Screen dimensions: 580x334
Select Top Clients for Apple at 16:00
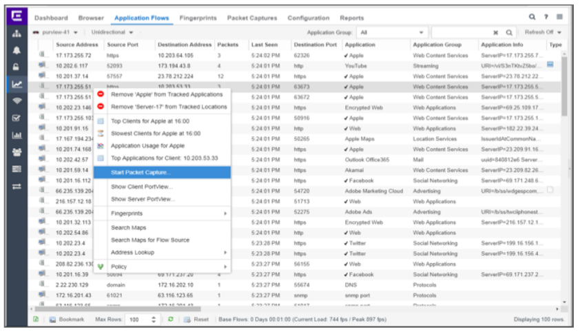[162, 121]
